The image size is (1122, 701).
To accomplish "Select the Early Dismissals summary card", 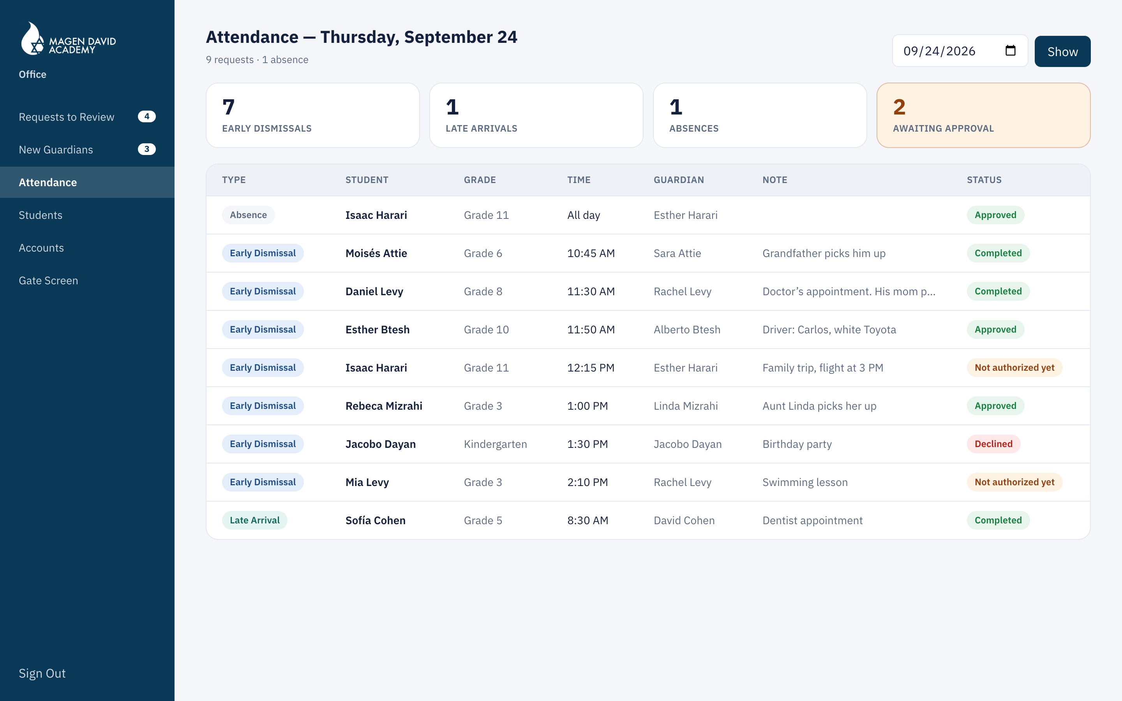I will (x=312, y=115).
